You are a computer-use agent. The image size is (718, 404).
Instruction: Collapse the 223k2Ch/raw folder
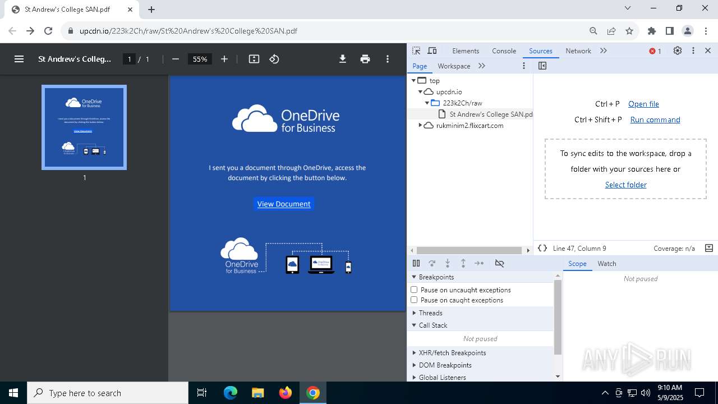click(427, 103)
